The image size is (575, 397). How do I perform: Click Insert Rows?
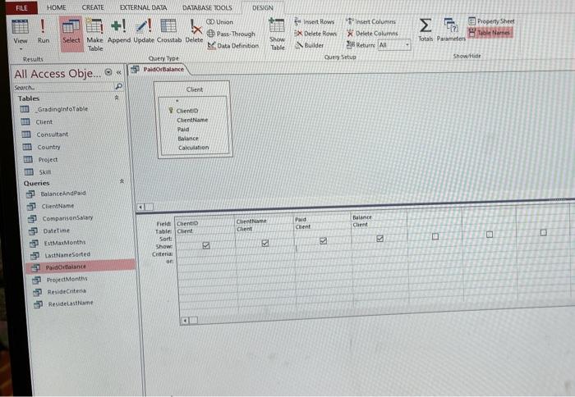tap(315, 22)
